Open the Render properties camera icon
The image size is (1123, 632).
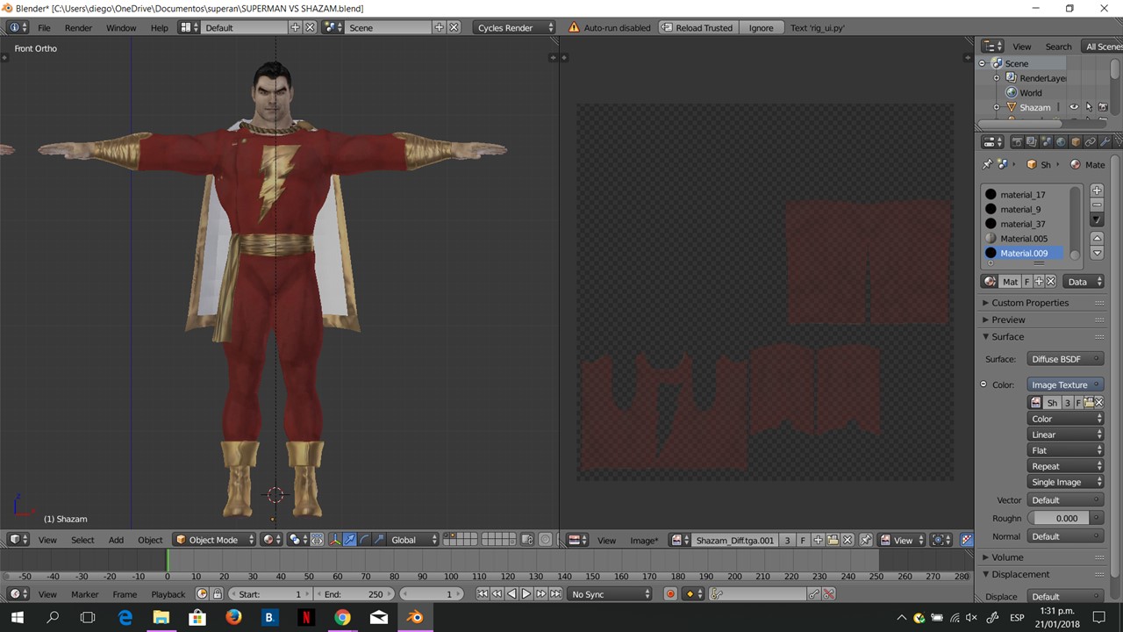pyautogui.click(x=1017, y=142)
